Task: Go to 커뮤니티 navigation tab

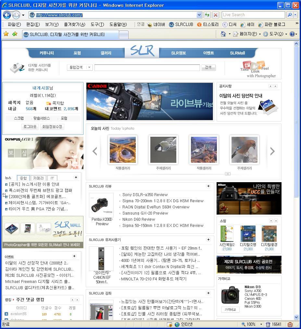Action: (x=46, y=53)
